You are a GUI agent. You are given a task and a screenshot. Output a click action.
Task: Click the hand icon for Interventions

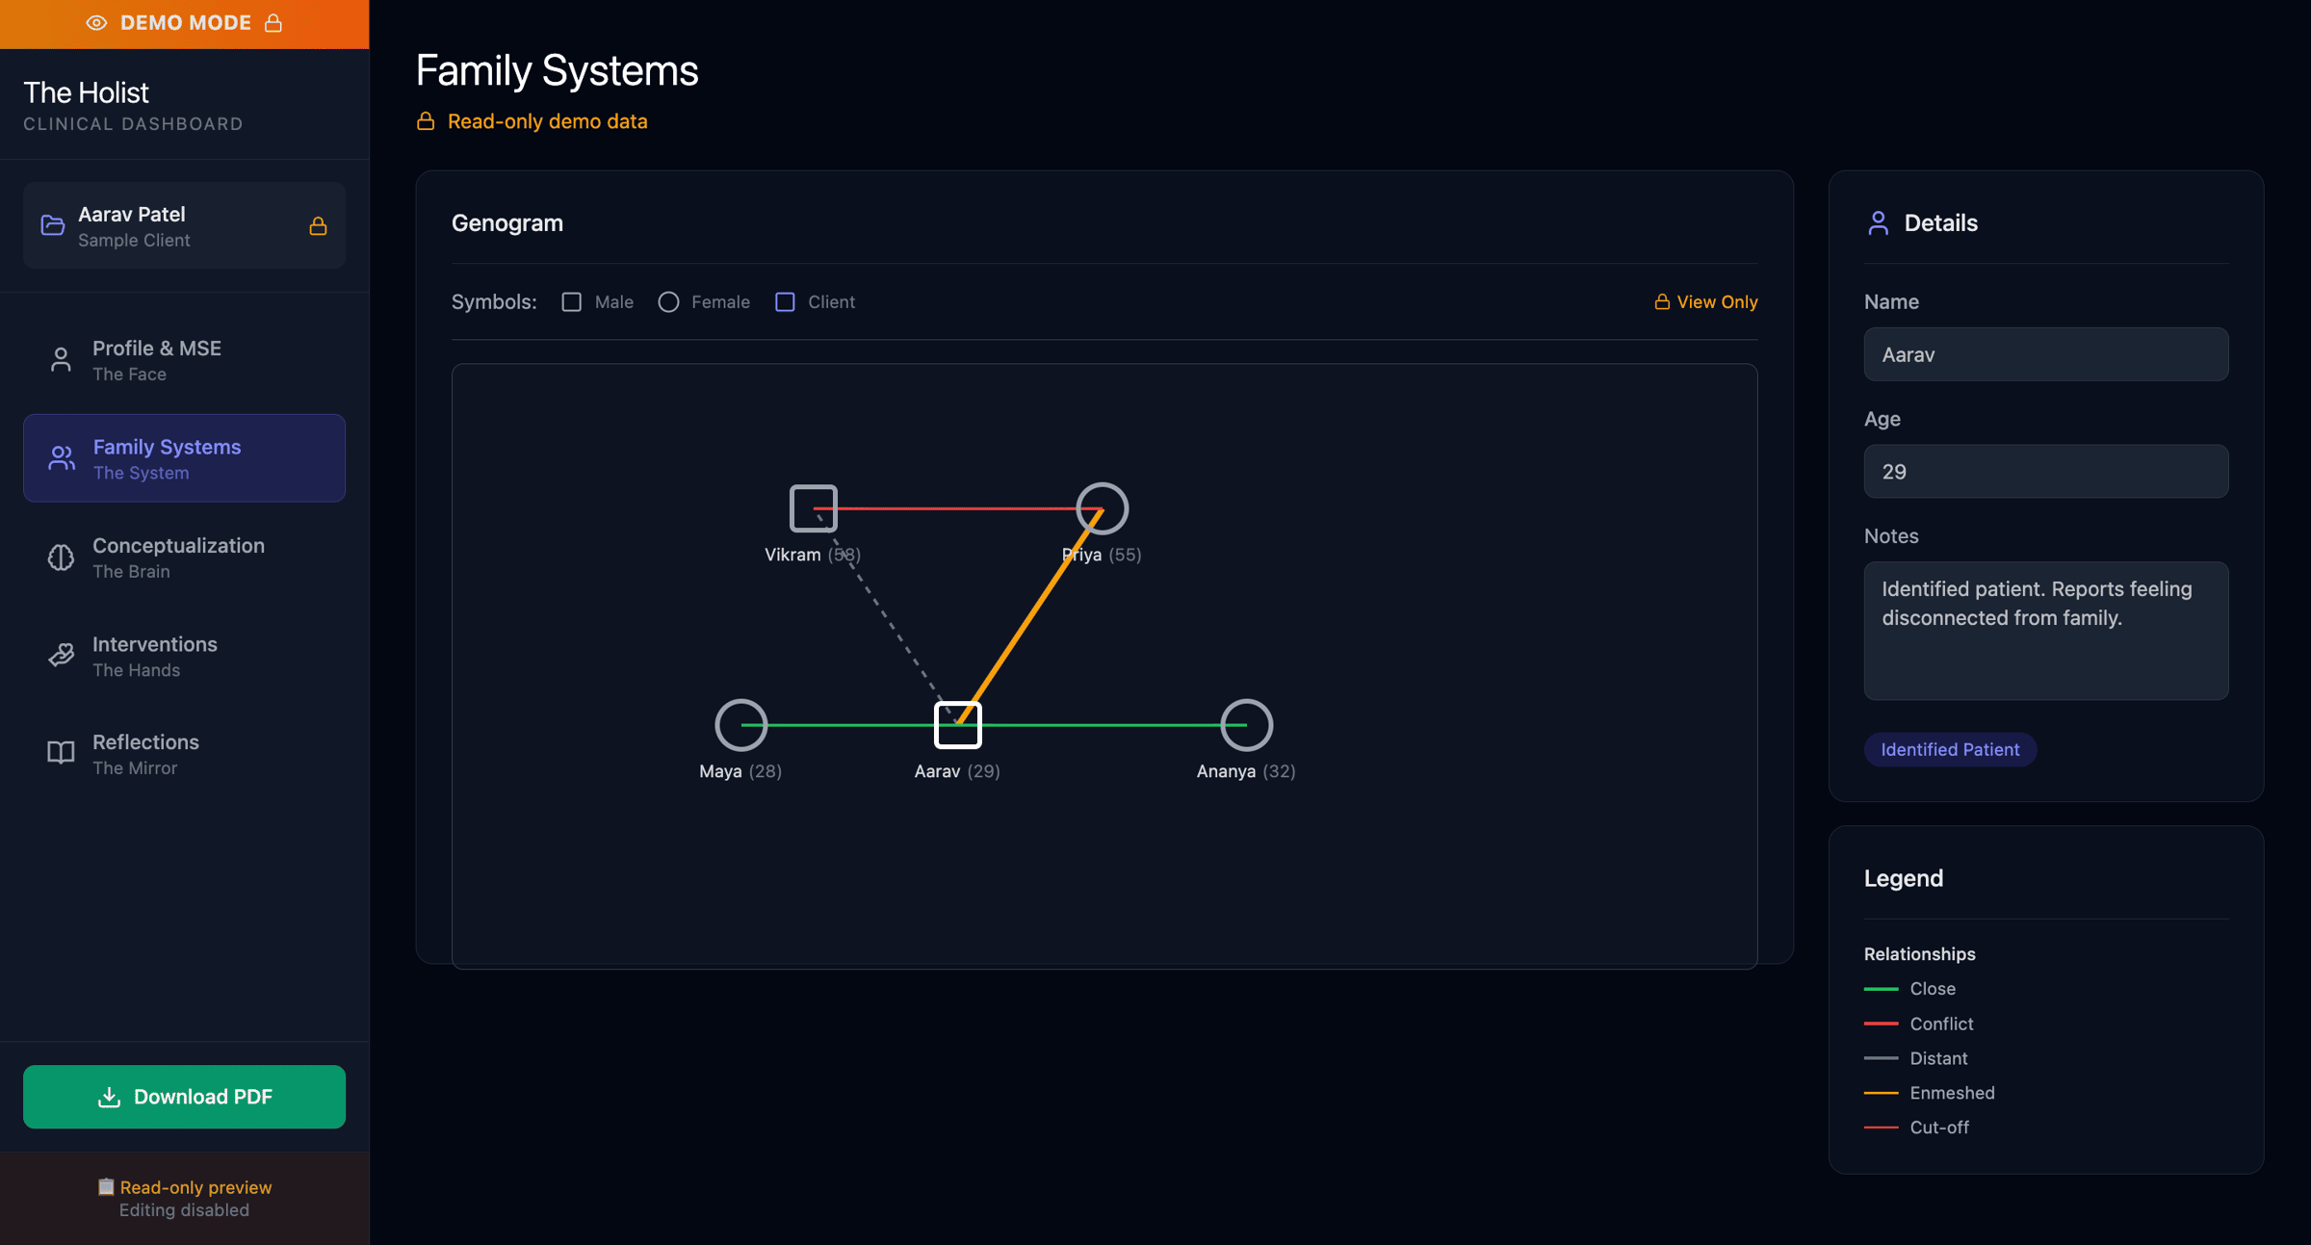[61, 656]
